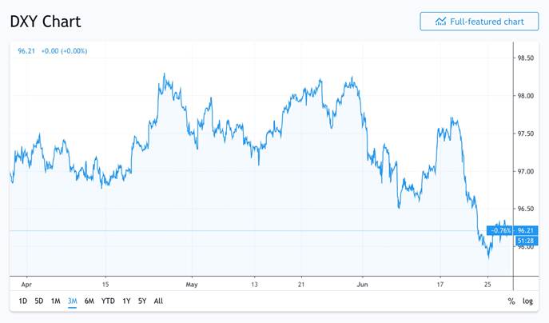Select the 1D time range
Viewport: 549px width, 323px height.
coord(22,301)
